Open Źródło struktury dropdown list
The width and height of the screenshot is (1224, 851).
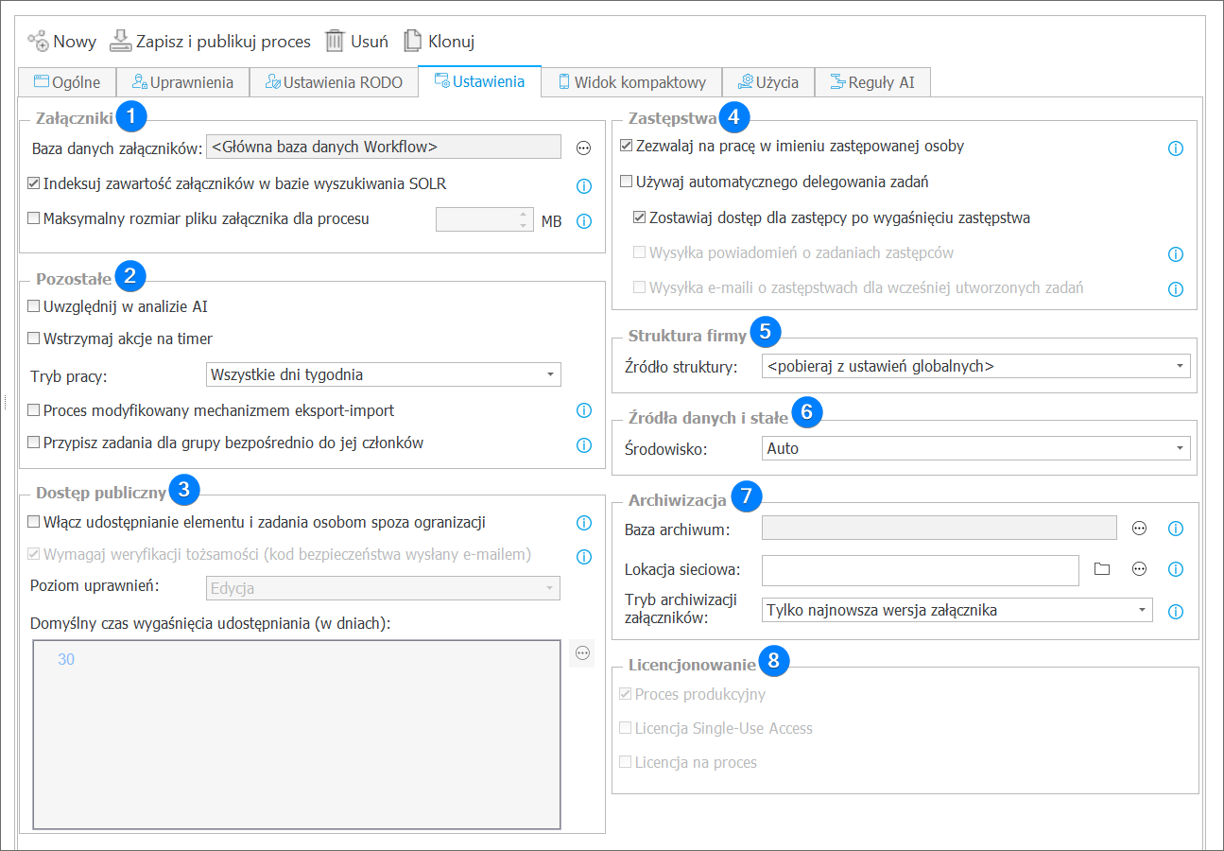tap(1180, 366)
